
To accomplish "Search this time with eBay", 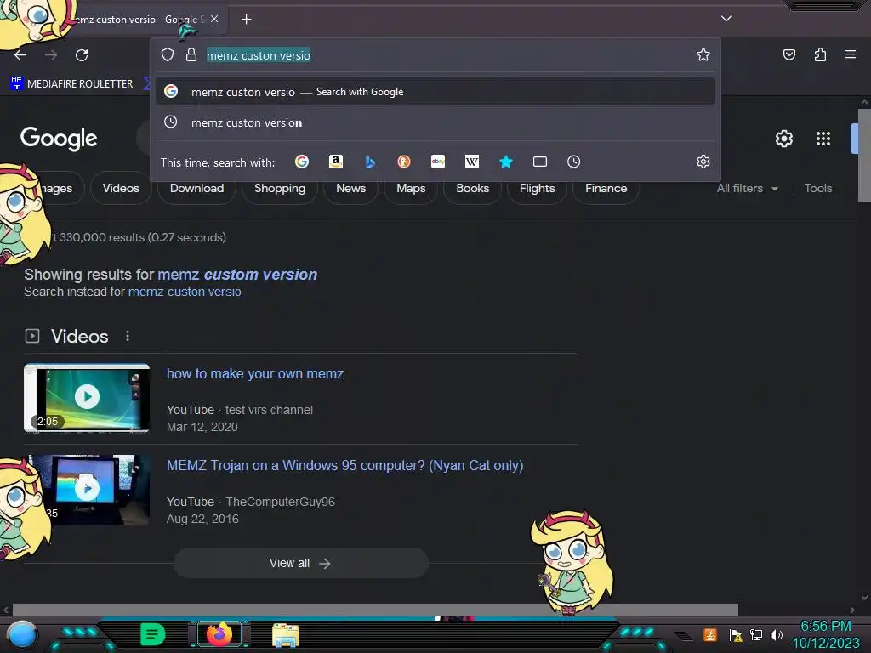I will click(438, 162).
